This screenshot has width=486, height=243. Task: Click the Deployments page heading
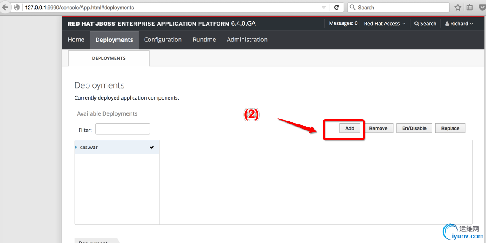pyautogui.click(x=99, y=85)
